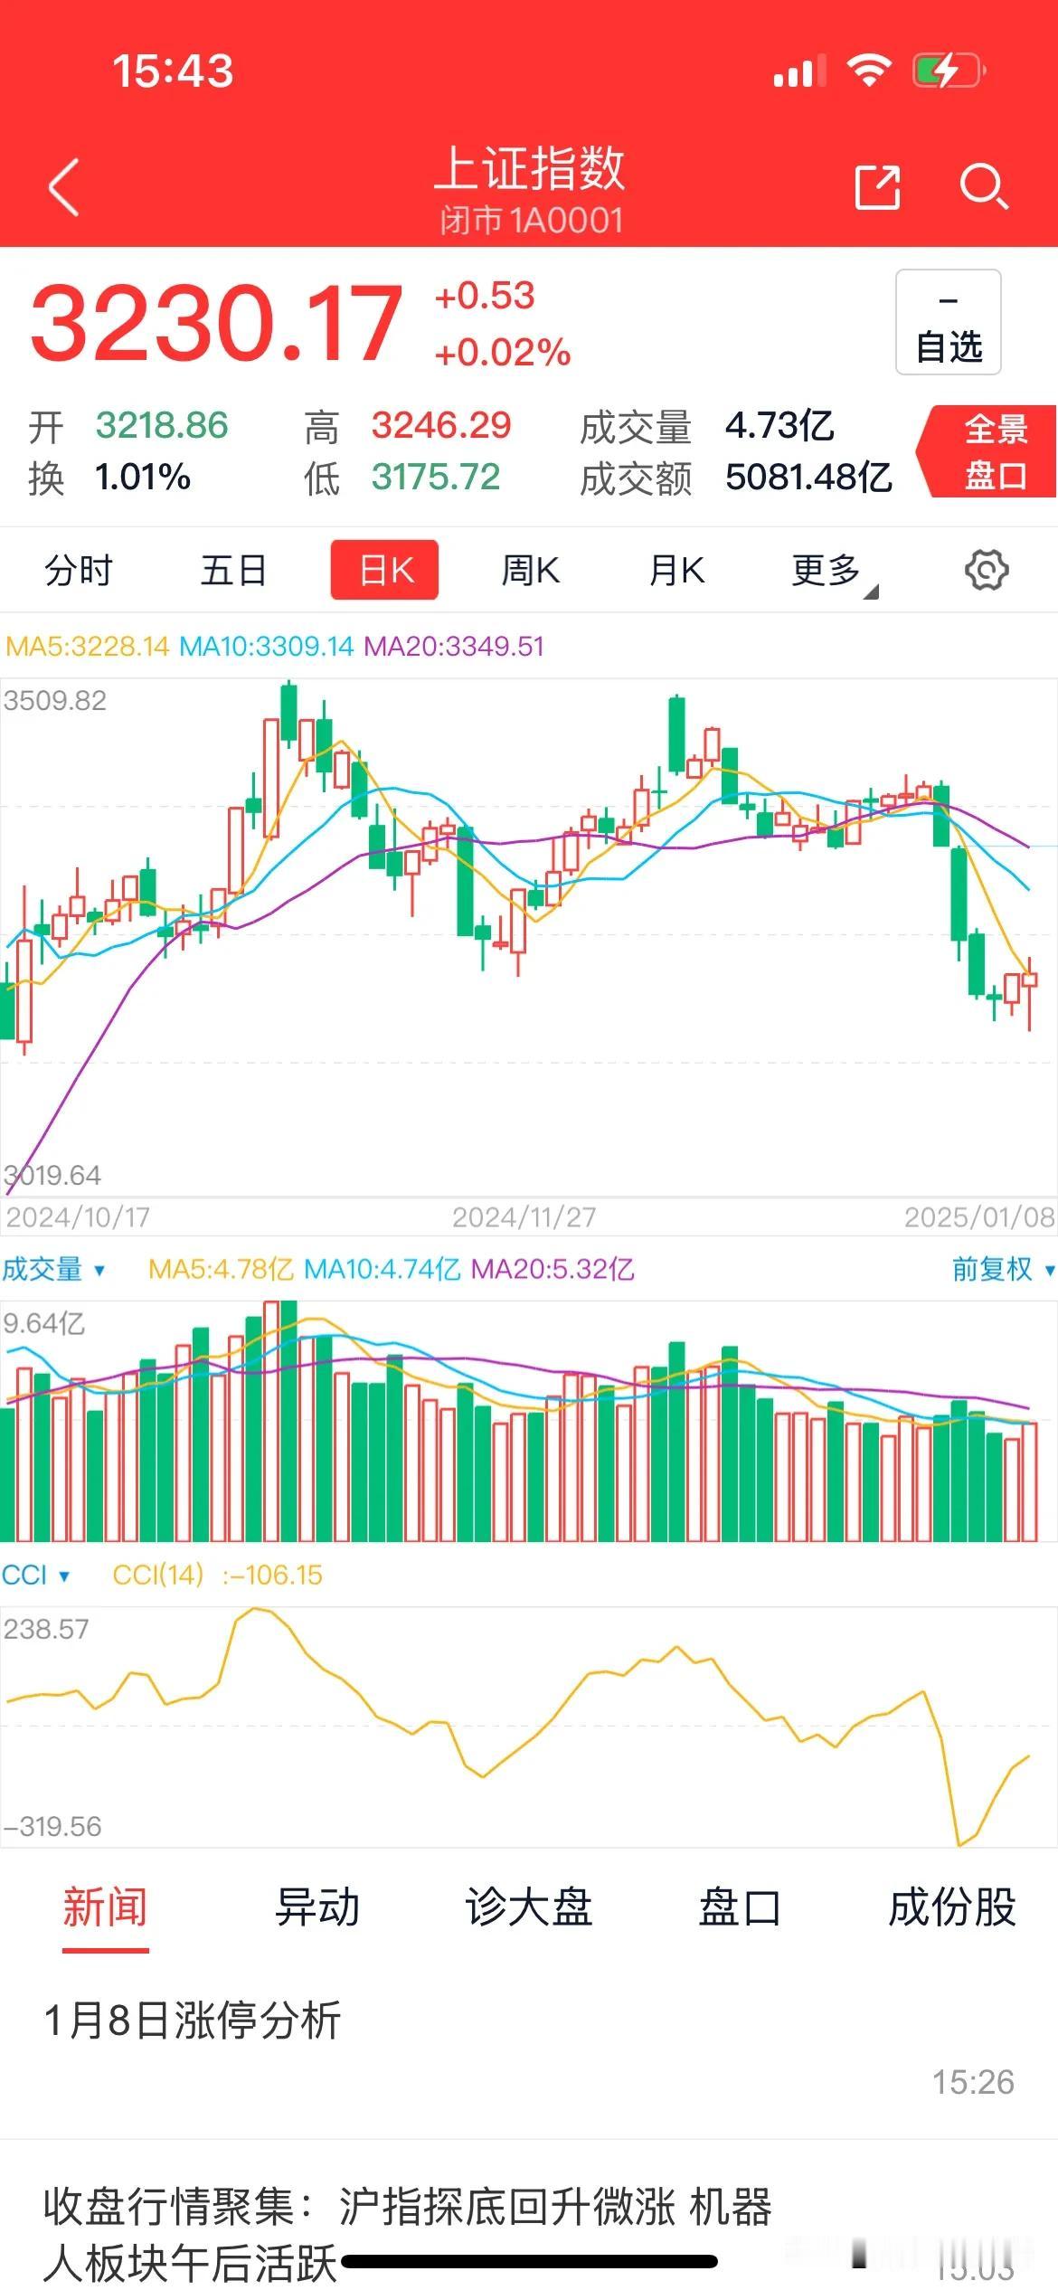Tap the volume MA5:4.78亿 label
Image resolution: width=1058 pixels, height=2290 pixels.
(x=222, y=1269)
